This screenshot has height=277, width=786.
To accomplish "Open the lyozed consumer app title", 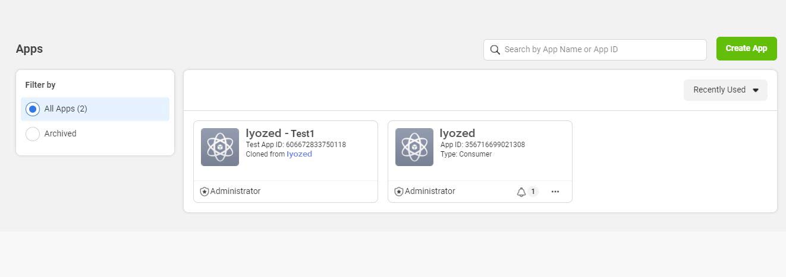I will [457, 133].
